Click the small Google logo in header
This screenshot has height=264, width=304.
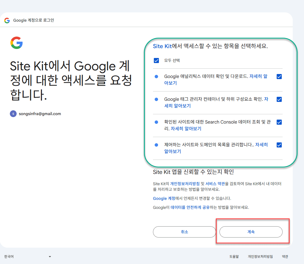(7, 21)
